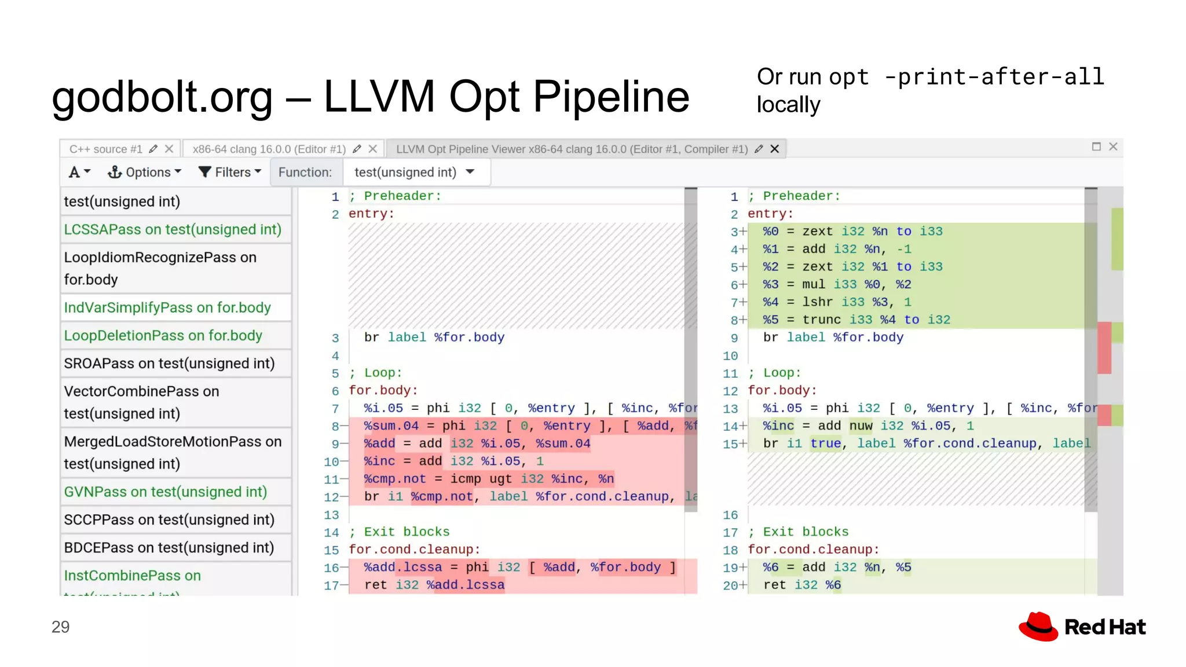Image resolution: width=1186 pixels, height=667 pixels.
Task: Click left diff pane vertical scrollbar
Action: tap(691, 350)
